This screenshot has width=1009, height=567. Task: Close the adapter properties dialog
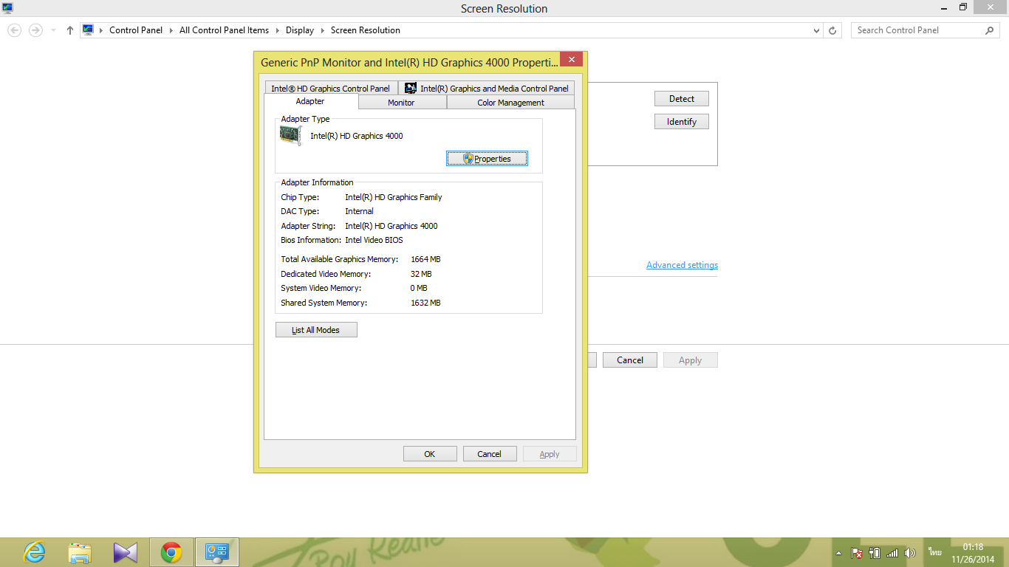571,60
